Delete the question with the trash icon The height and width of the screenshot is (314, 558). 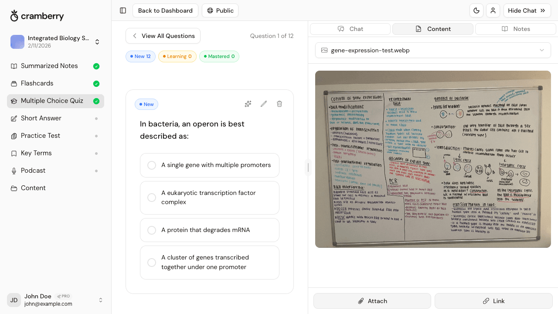pos(279,104)
